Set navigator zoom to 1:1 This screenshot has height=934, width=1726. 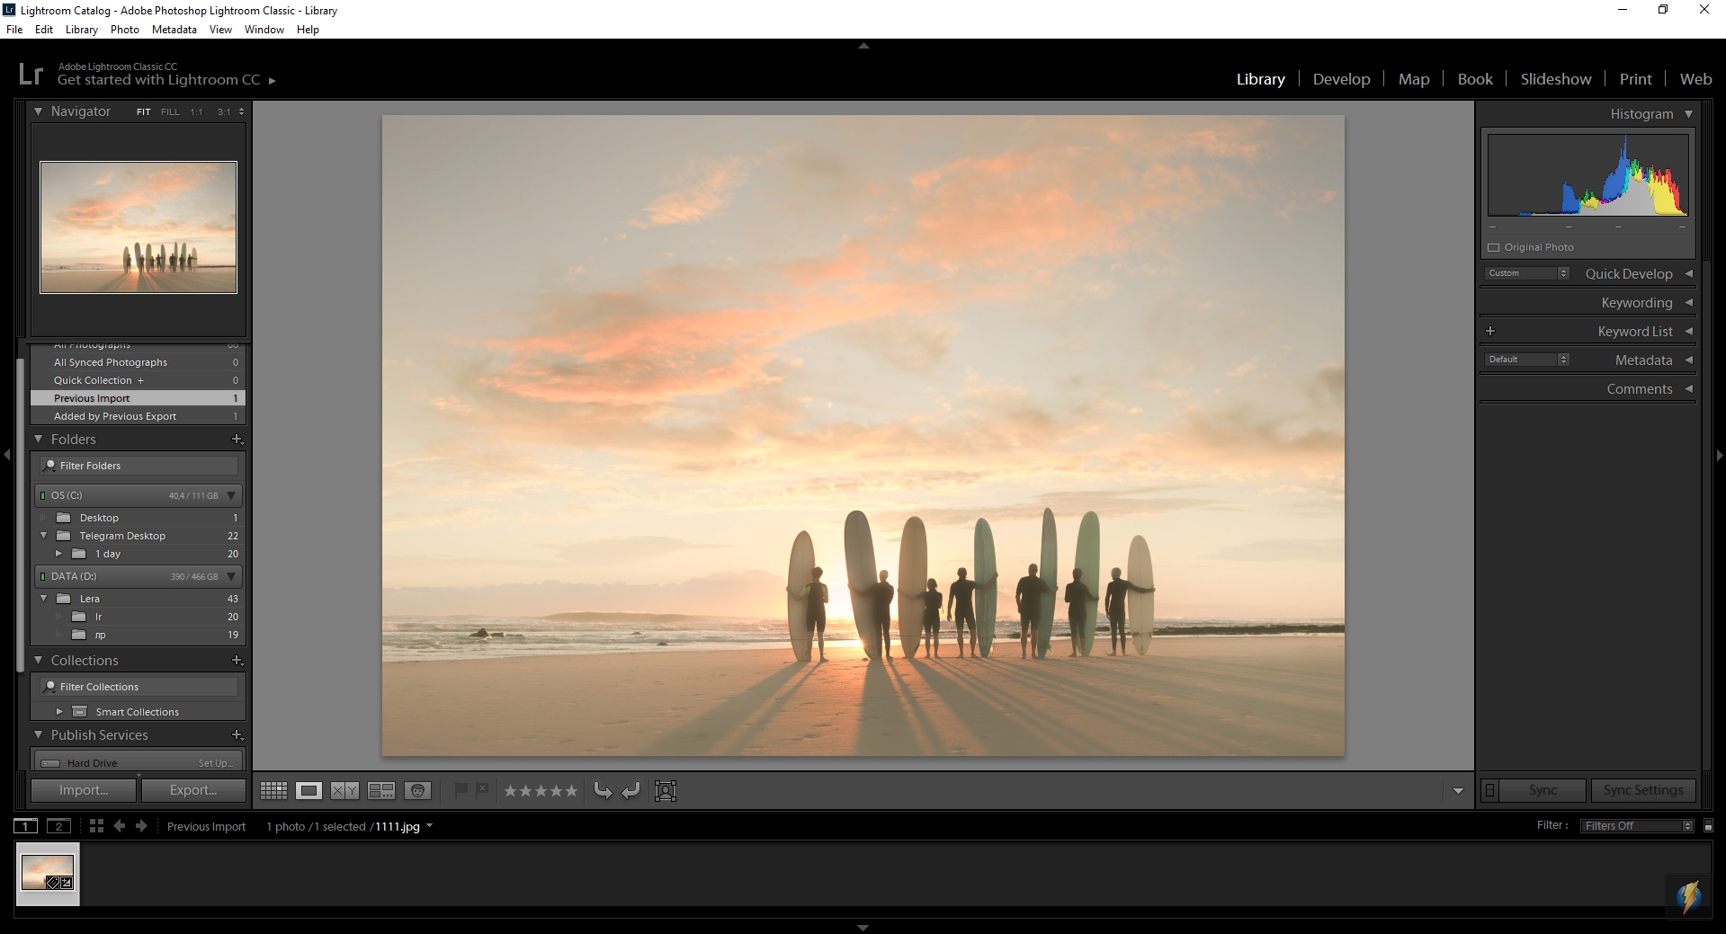(197, 112)
